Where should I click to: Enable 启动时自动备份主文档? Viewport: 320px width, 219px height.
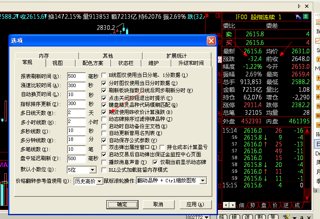click(104, 126)
